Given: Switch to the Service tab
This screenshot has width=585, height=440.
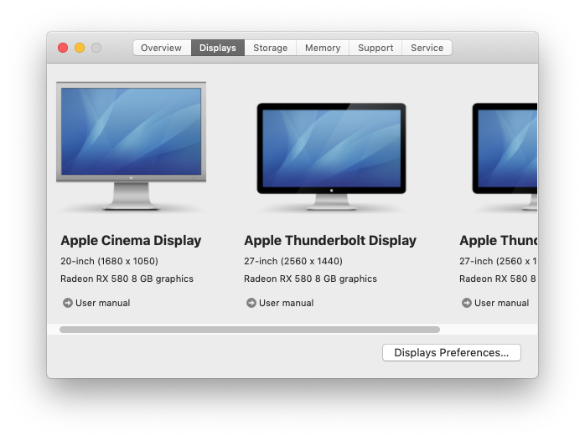Looking at the screenshot, I should pos(427,48).
